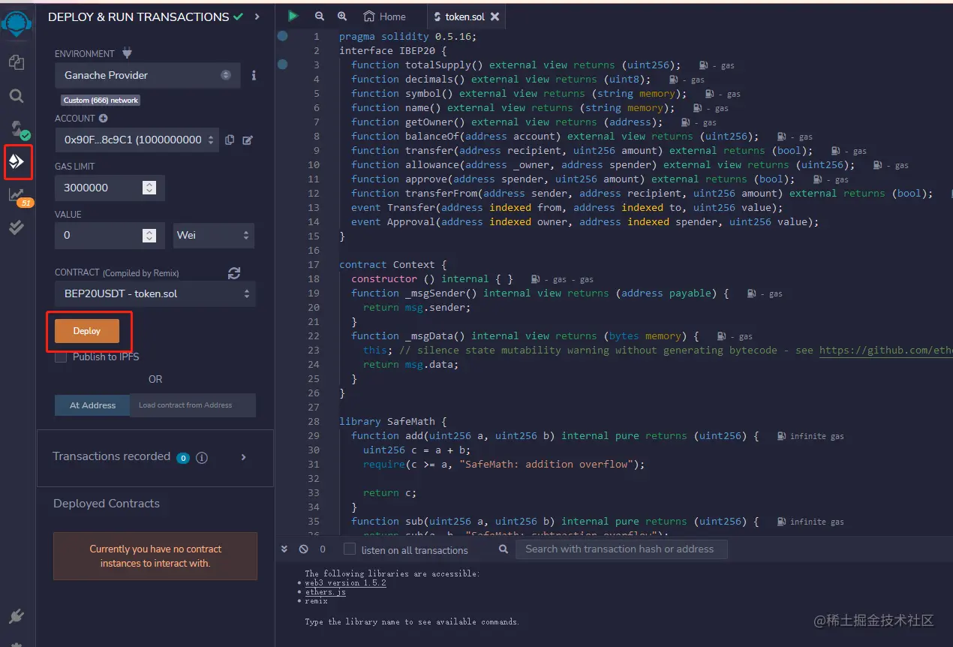
Task: Open the Search in files sidebar icon
Action: (17, 96)
